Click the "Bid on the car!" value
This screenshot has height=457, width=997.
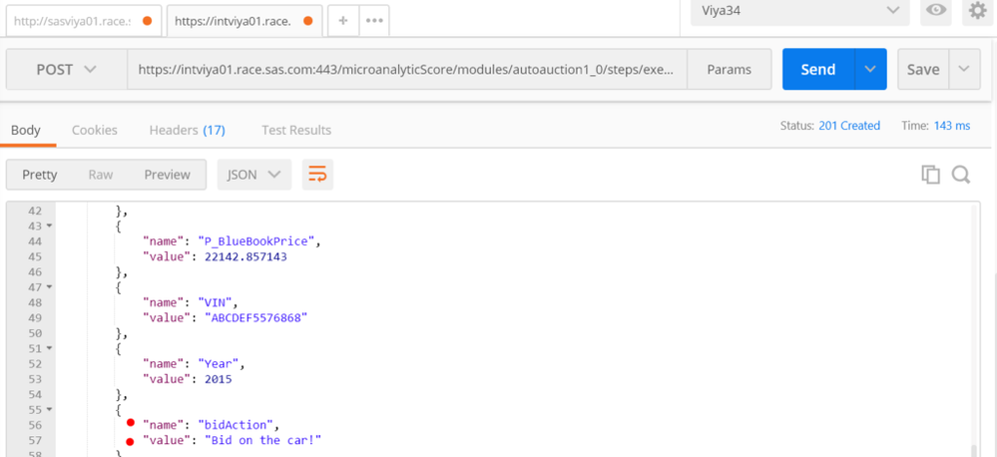tap(262, 440)
